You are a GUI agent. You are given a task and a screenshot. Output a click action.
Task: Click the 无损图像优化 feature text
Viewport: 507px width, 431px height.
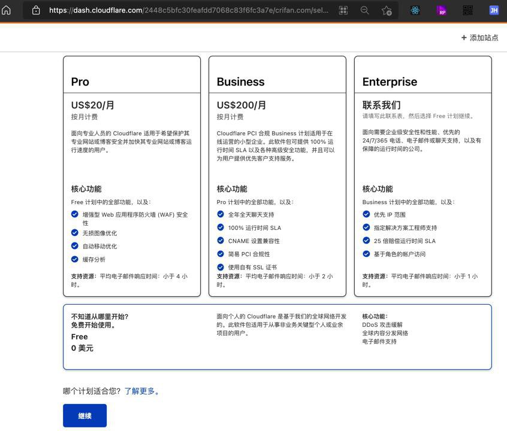[x=99, y=233]
